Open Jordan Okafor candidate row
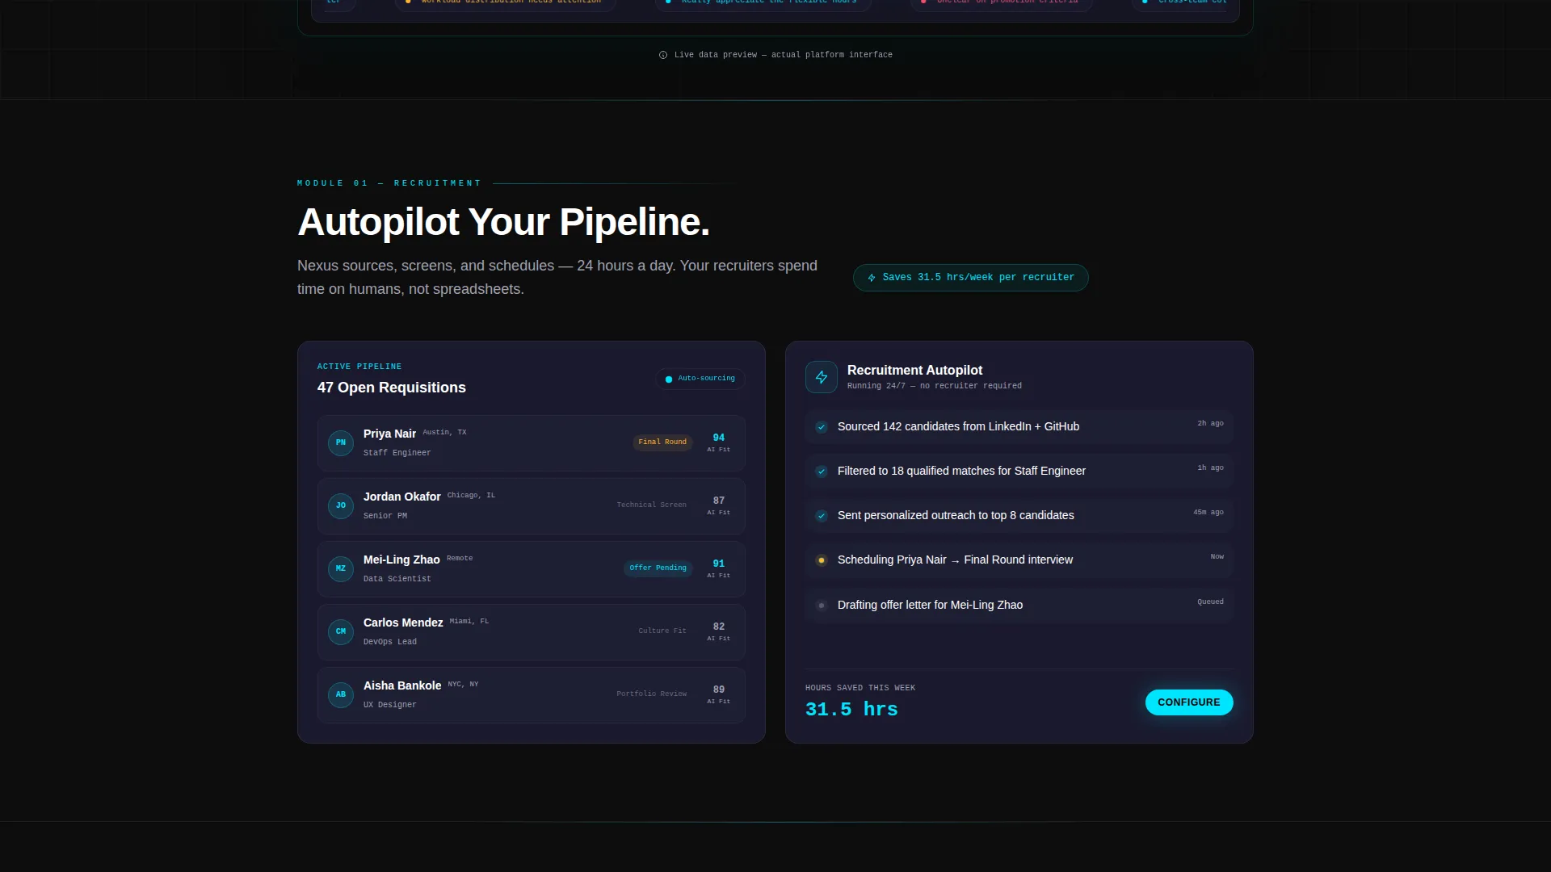The image size is (1551, 872). point(532,506)
